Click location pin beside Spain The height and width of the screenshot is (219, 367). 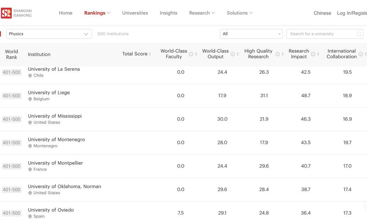(30, 216)
